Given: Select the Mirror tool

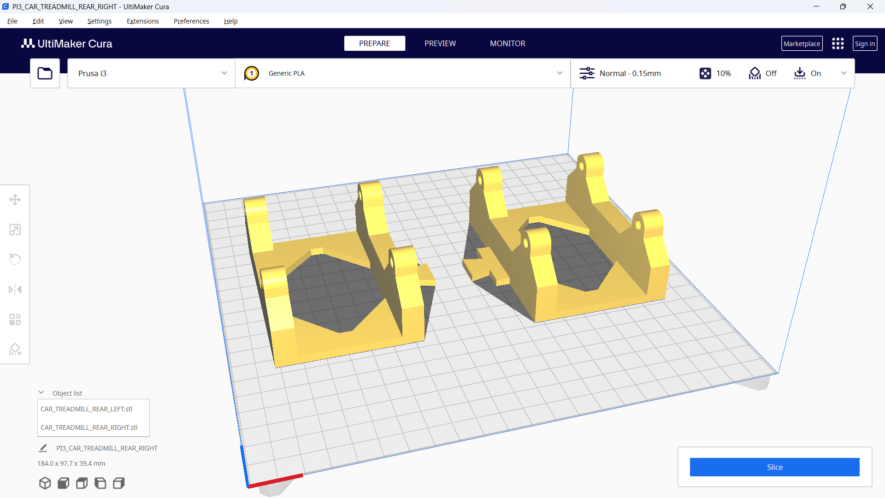Looking at the screenshot, I should pos(15,289).
